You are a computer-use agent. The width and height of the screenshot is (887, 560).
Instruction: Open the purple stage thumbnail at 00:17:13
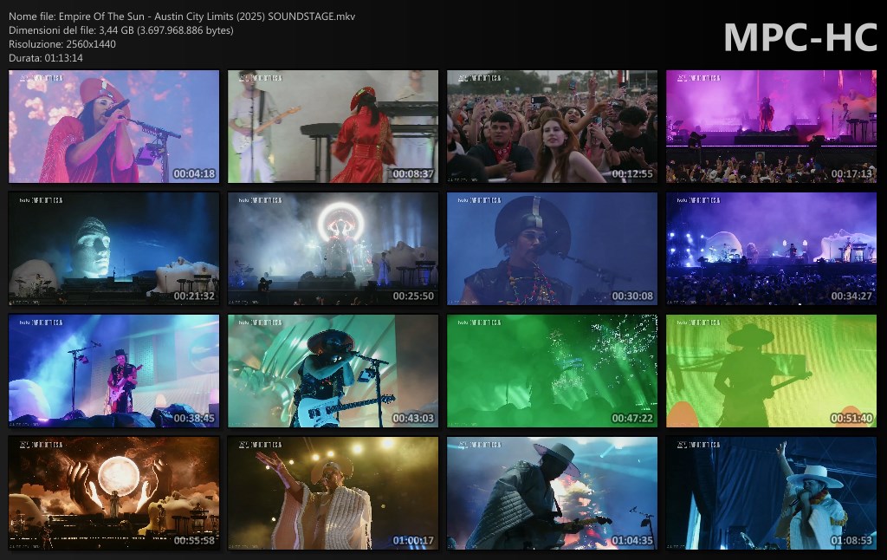[771, 127]
